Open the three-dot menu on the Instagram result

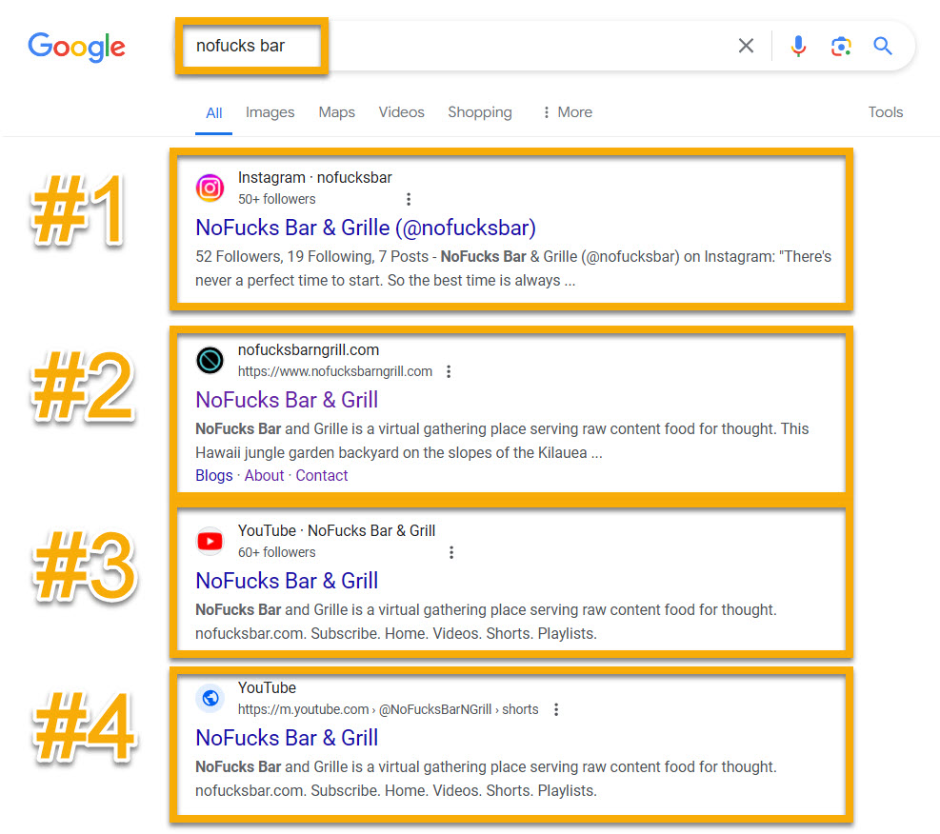(x=409, y=199)
